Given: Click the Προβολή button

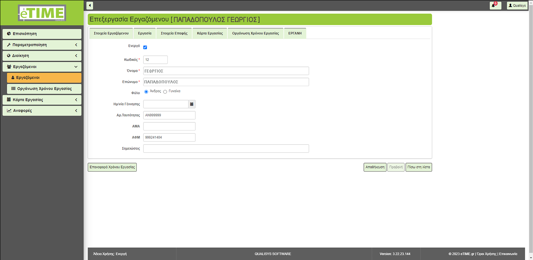Looking at the screenshot, I should tap(396, 167).
